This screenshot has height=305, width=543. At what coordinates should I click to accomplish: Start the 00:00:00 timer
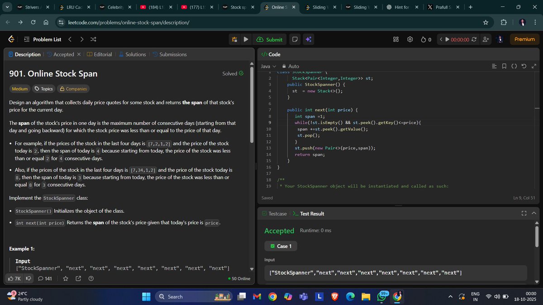click(x=448, y=39)
